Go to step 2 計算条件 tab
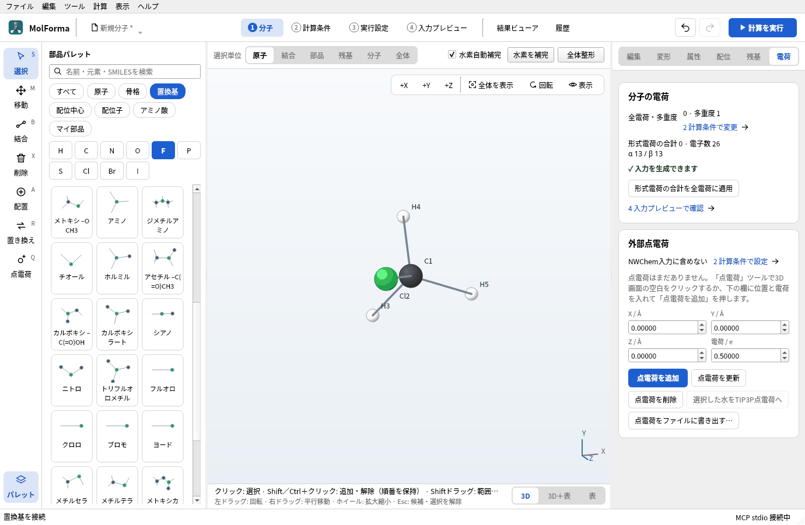Viewport: 805px width, 525px height. 311,27
